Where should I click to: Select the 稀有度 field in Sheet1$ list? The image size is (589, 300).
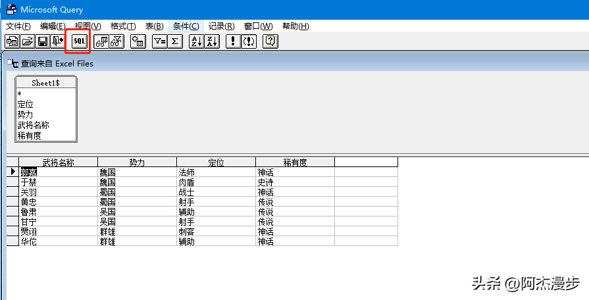(x=46, y=136)
